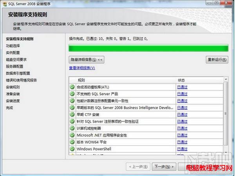235x176 pixels.
Task: Open 已通过 link for 早期 CTP 安装
Action: [182, 115]
